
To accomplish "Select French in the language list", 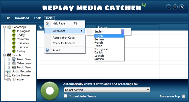I will [x=109, y=43].
